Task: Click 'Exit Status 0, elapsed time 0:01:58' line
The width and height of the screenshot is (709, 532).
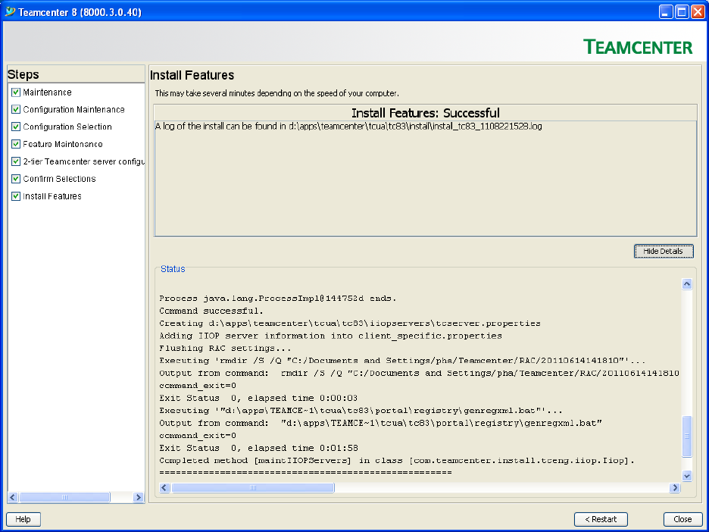Action: tap(258, 448)
